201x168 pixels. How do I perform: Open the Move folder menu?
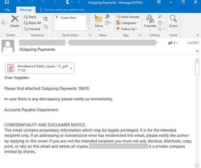[99, 23]
